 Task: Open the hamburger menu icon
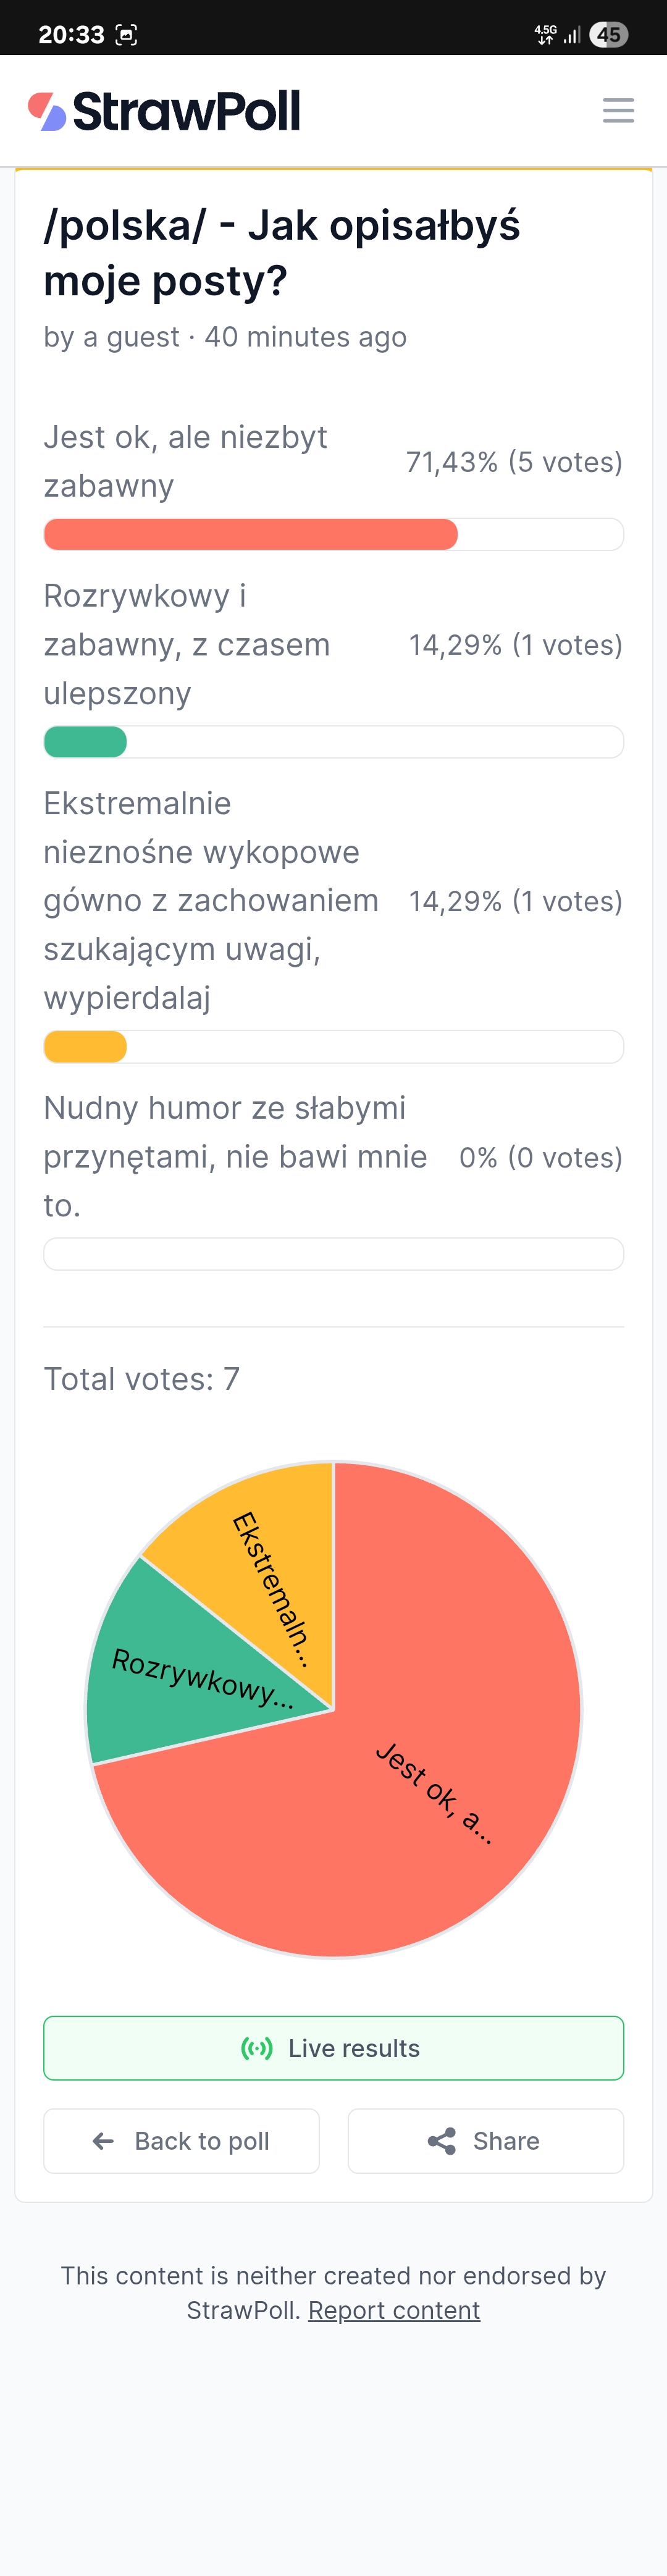coord(618,110)
